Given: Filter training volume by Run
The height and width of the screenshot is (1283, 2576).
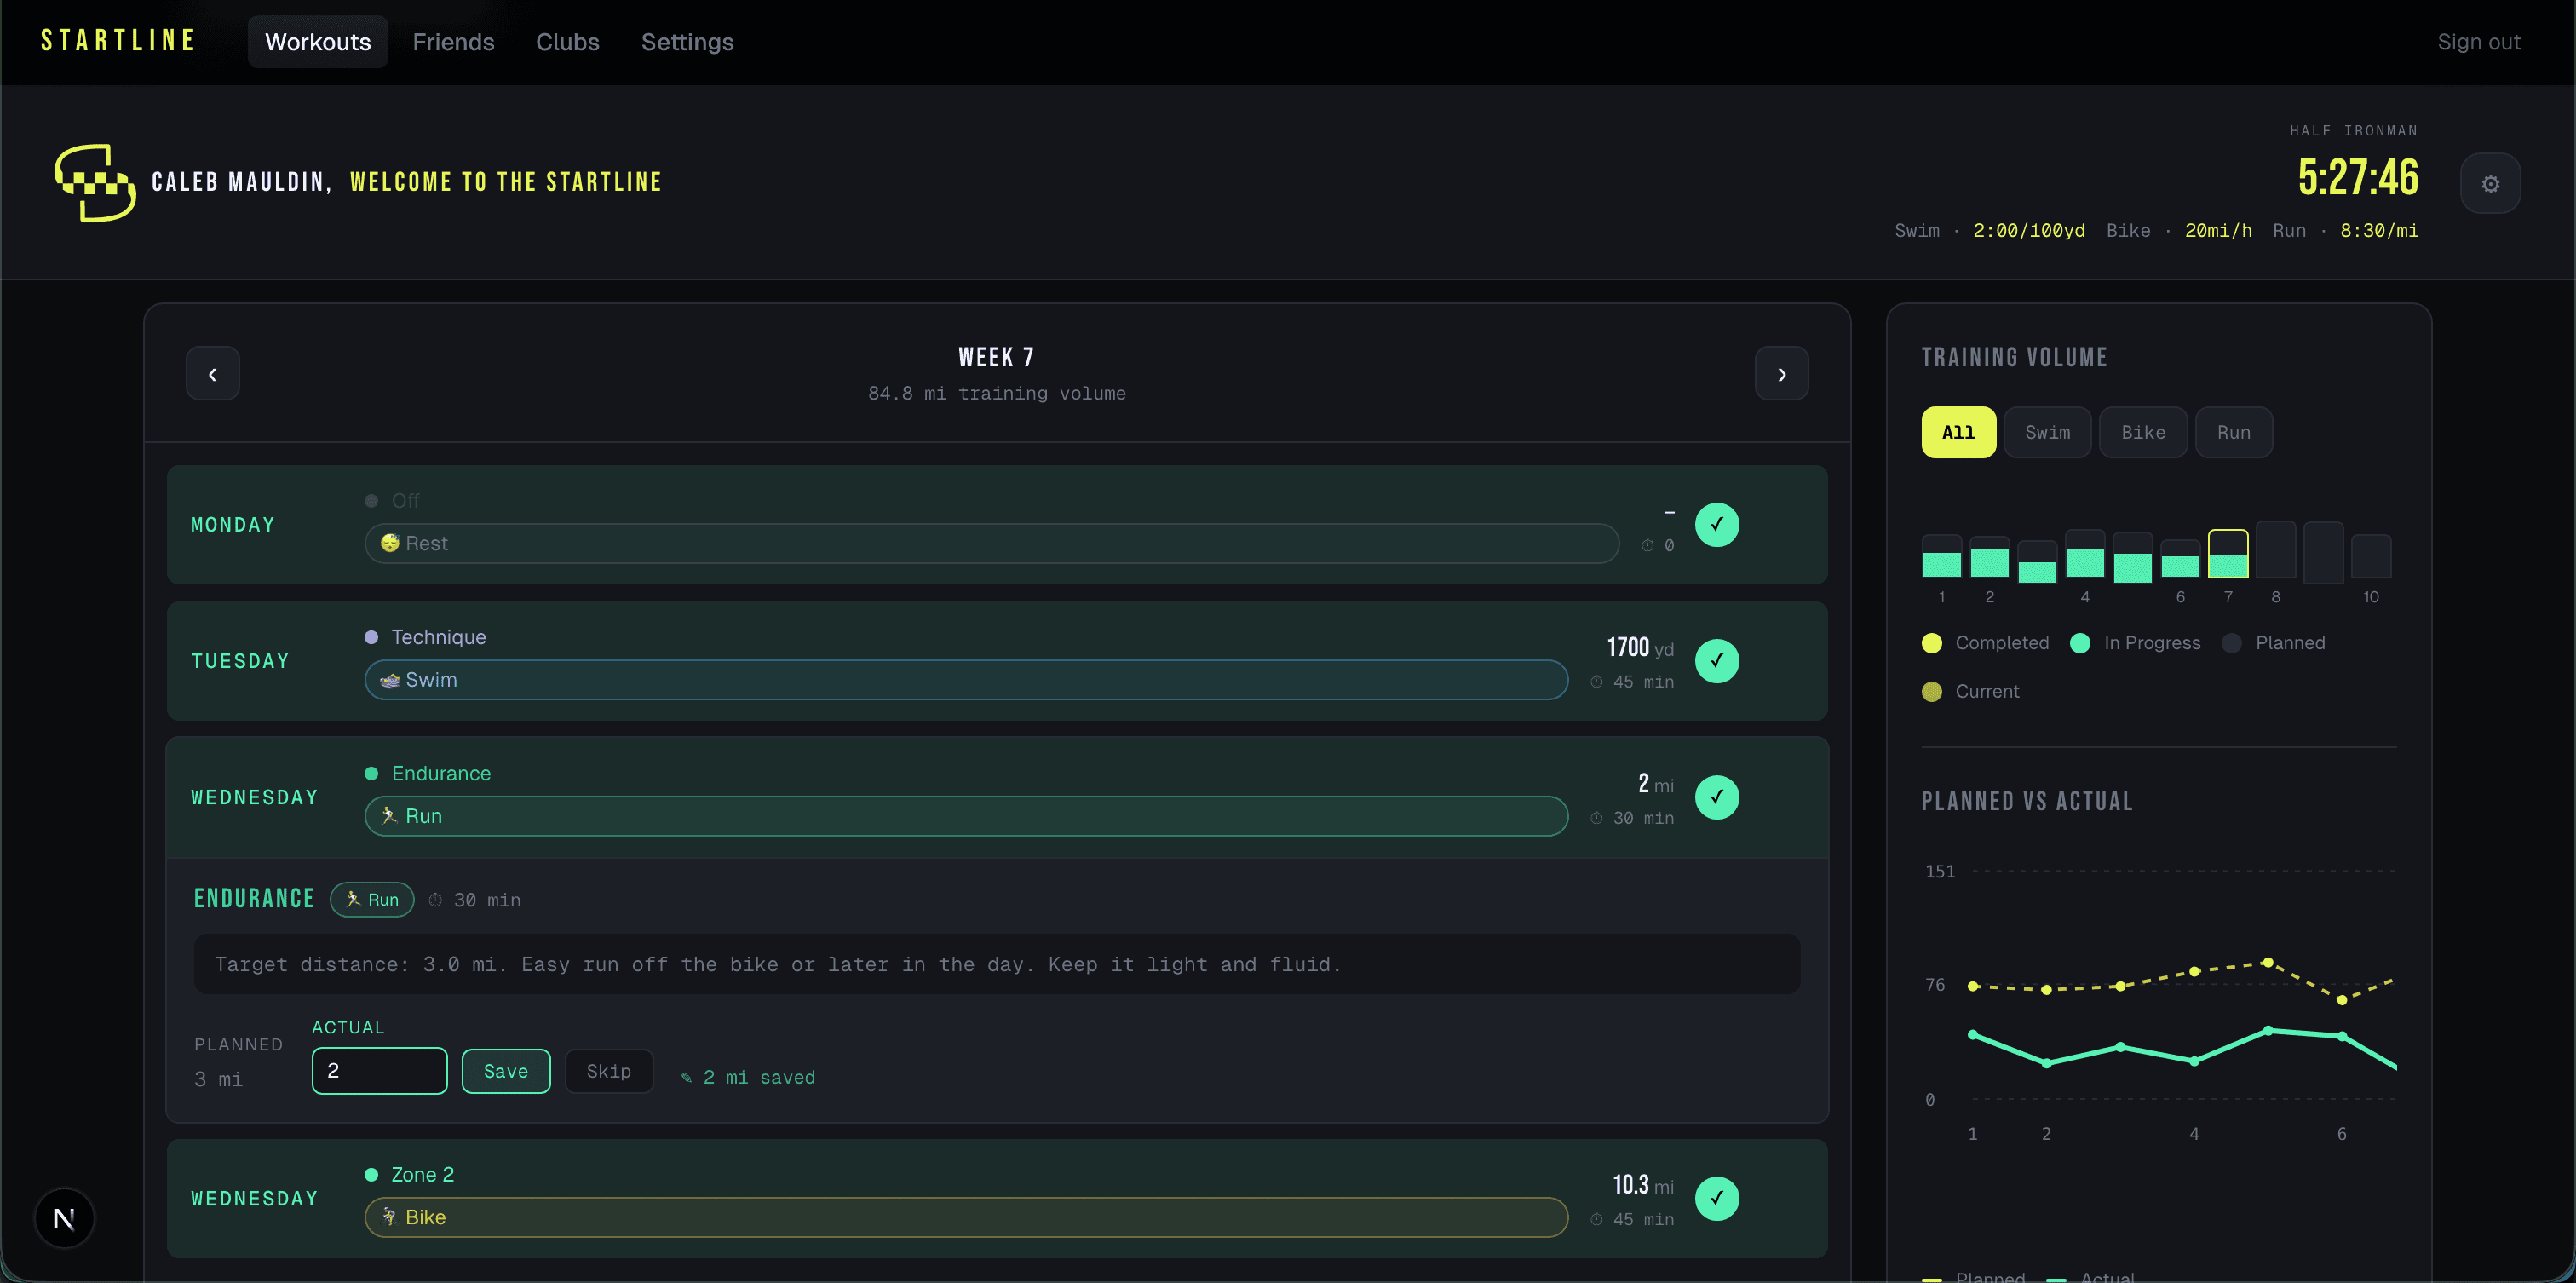Looking at the screenshot, I should (x=2234, y=433).
